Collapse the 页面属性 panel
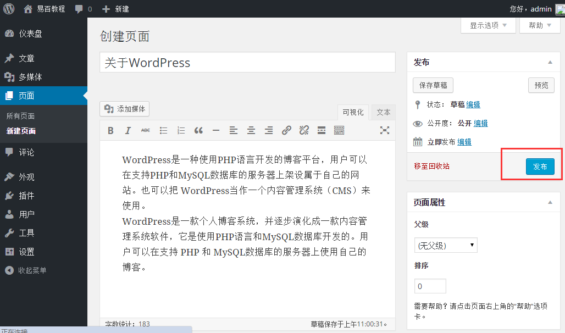This screenshot has width=565, height=333. [x=550, y=203]
